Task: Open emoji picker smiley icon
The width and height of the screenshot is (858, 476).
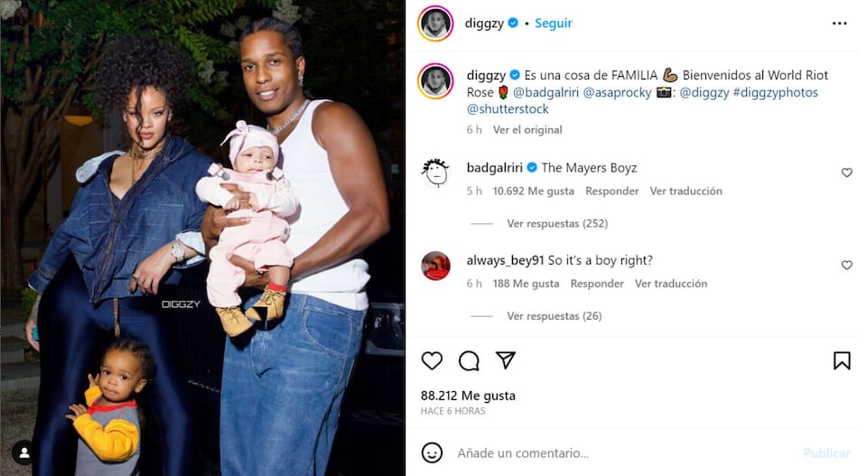Action: 432,453
